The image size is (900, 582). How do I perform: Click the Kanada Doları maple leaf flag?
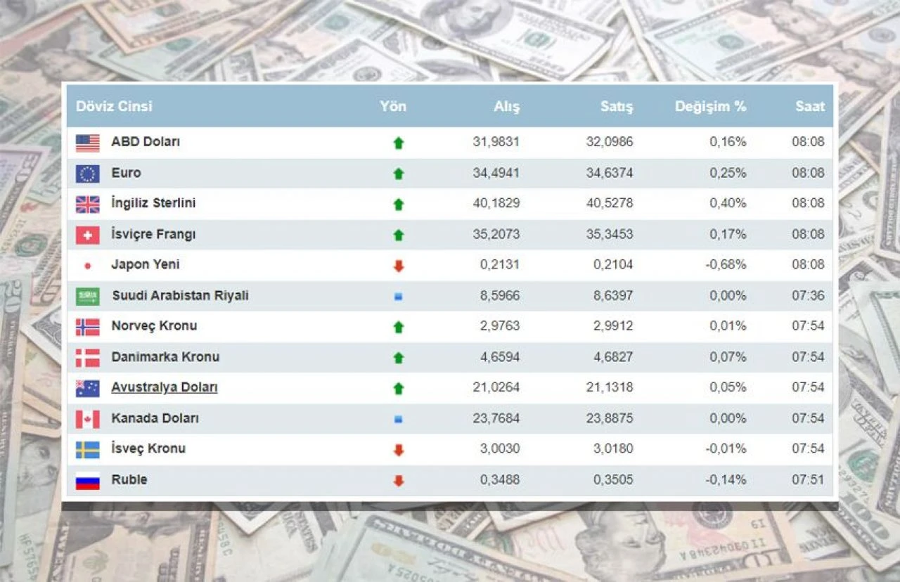tap(86, 418)
